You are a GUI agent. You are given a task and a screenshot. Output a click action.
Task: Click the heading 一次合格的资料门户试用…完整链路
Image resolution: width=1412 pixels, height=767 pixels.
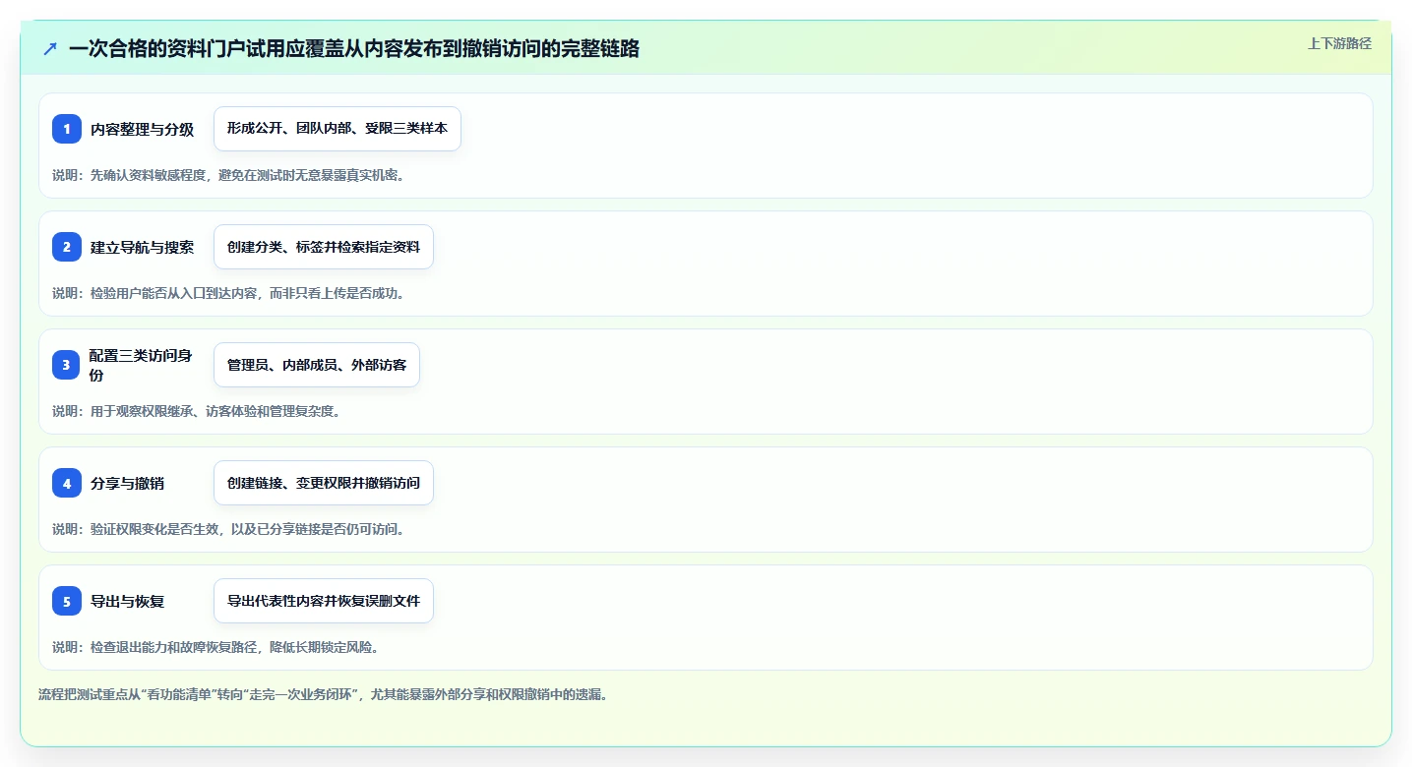tap(354, 48)
